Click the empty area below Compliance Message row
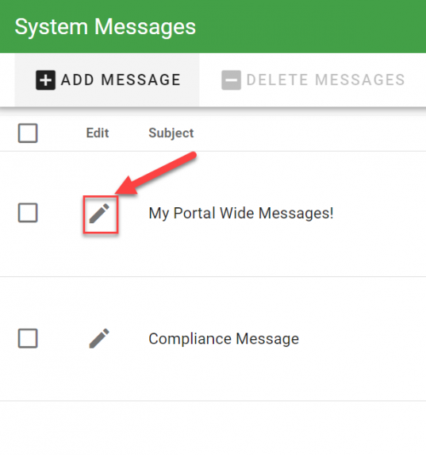 (213, 428)
